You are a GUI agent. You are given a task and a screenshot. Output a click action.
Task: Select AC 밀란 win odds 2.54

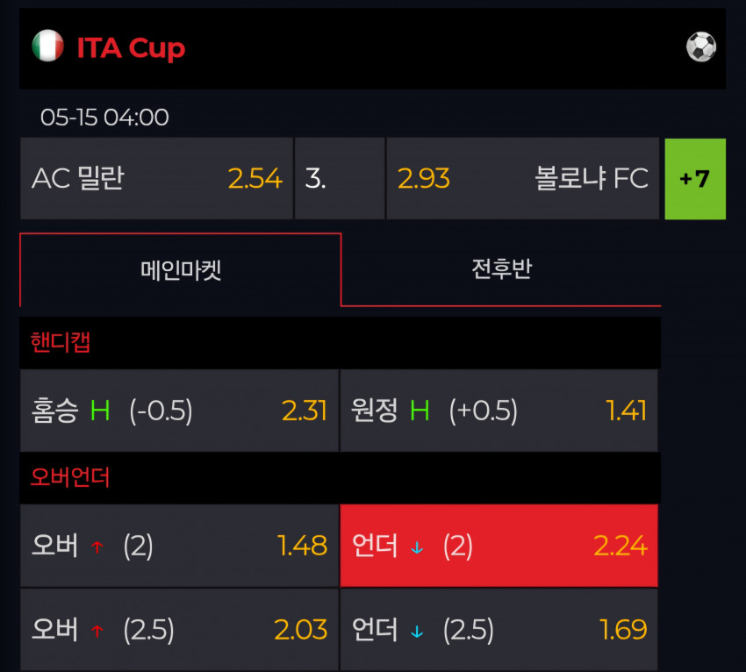tap(156, 179)
